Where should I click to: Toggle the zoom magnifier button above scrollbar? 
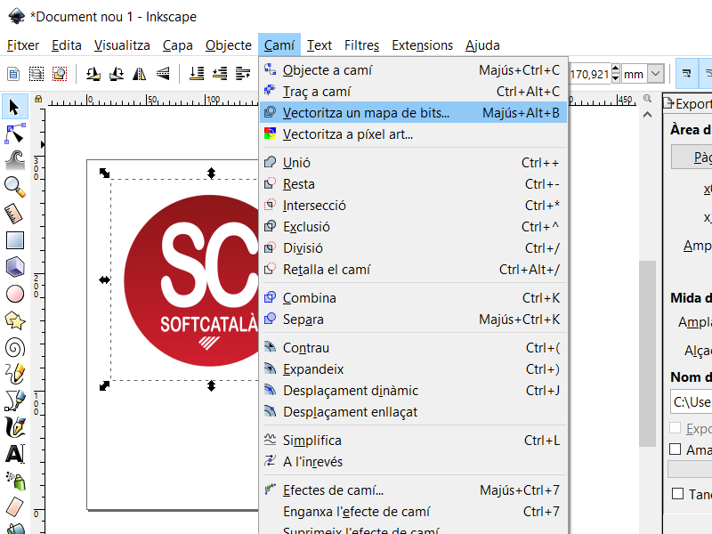(x=648, y=99)
